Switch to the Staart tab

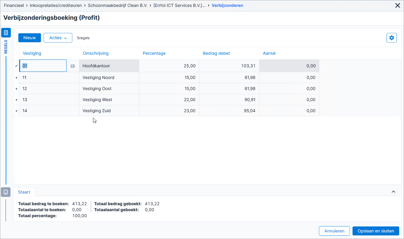(x=24, y=192)
